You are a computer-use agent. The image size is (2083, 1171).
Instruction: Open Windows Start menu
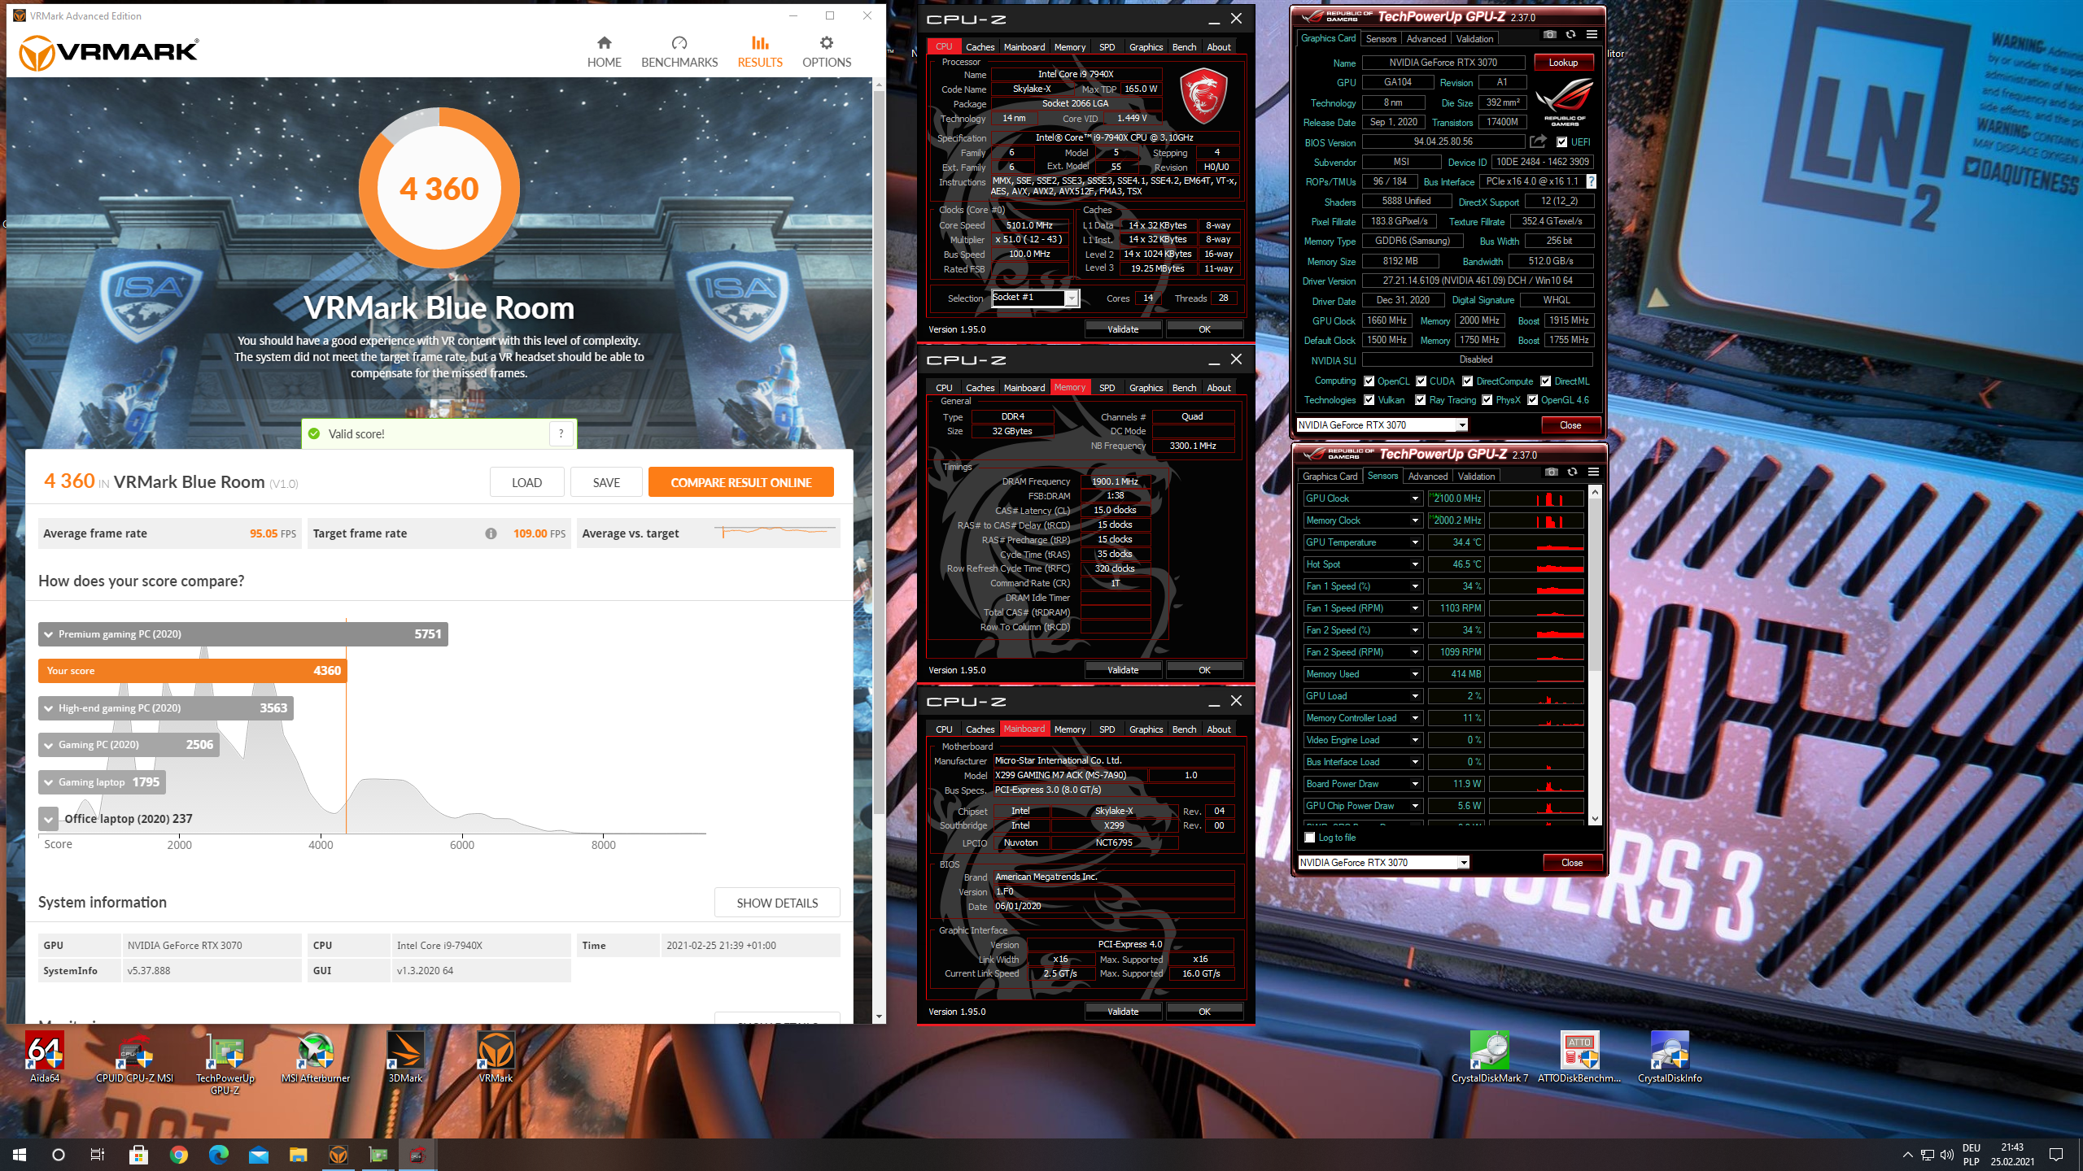(20, 1155)
